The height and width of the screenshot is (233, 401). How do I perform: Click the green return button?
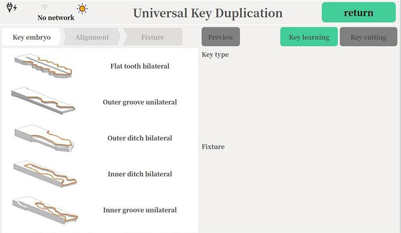click(358, 13)
